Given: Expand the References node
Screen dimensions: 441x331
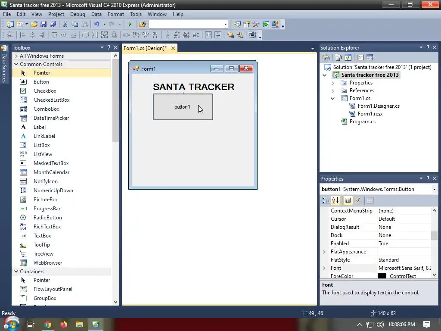Looking at the screenshot, I should 333,91.
